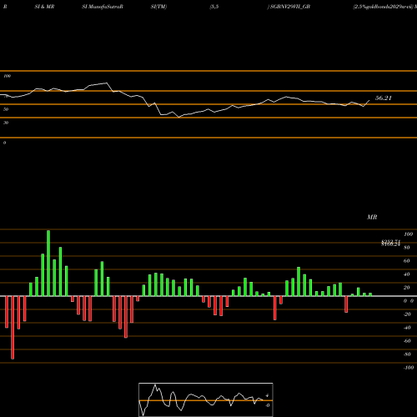Click the SGBNV29VII_GB symbol text
Screen dimensions: 417x417
coord(290,7)
